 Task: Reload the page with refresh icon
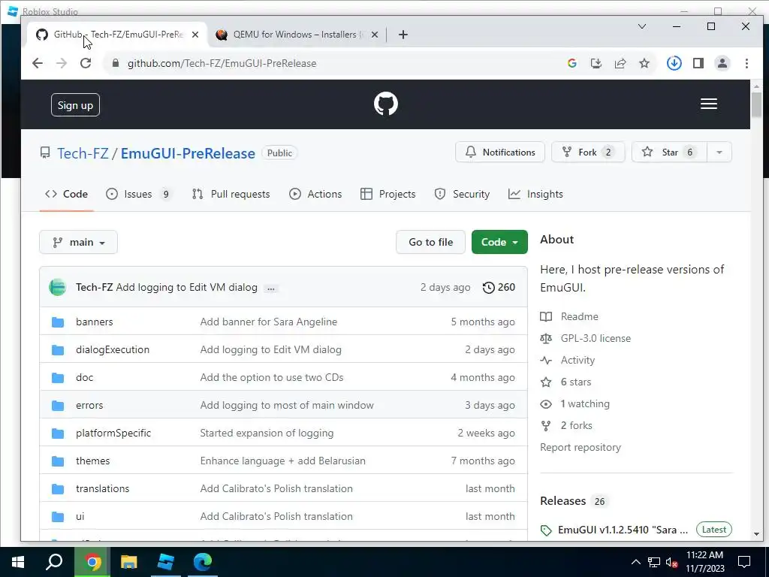[86, 63]
